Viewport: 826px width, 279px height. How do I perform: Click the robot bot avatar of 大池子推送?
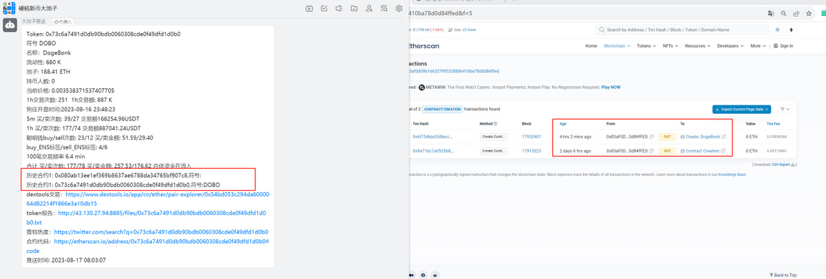click(10, 25)
